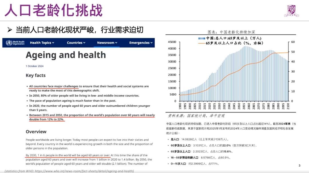Expand the Emergencies dropdown
The image size is (309, 173).
tap(141, 43)
